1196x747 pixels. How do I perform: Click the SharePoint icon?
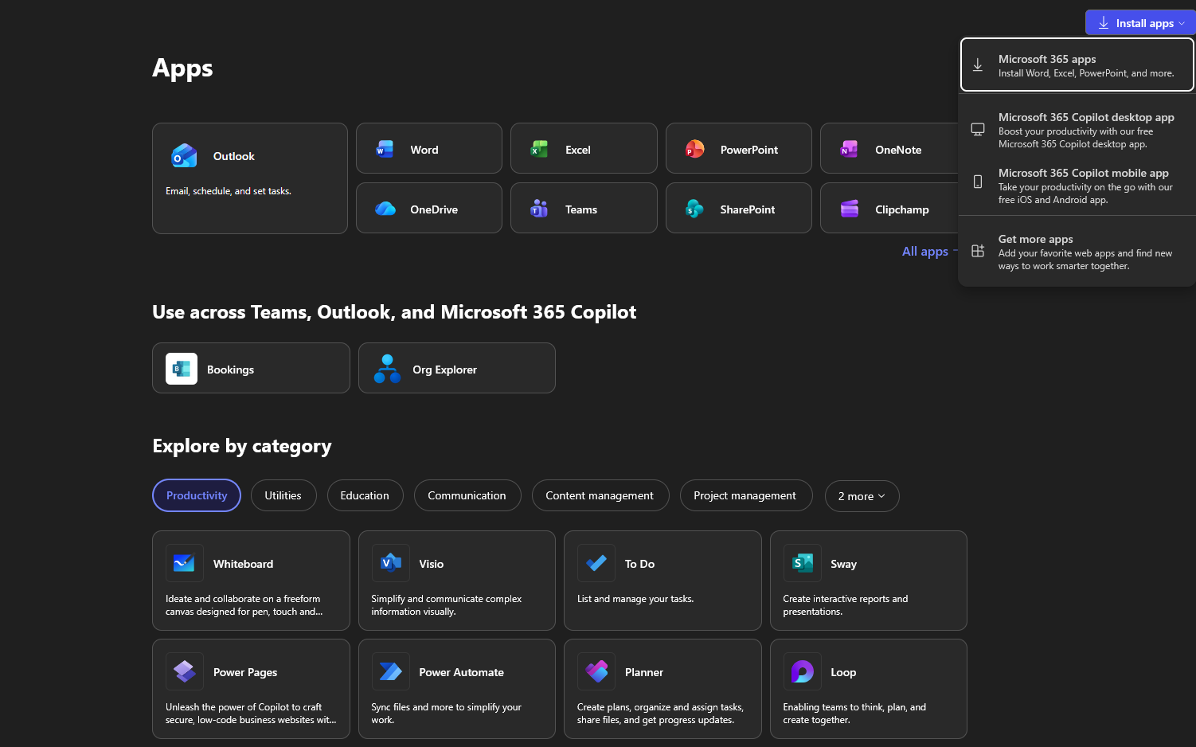click(x=694, y=209)
